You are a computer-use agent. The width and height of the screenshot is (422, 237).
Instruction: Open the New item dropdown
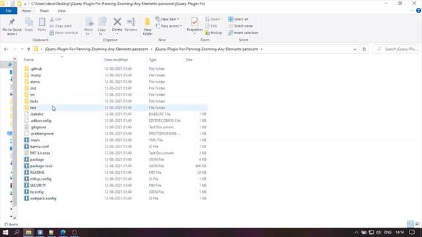tap(167, 19)
